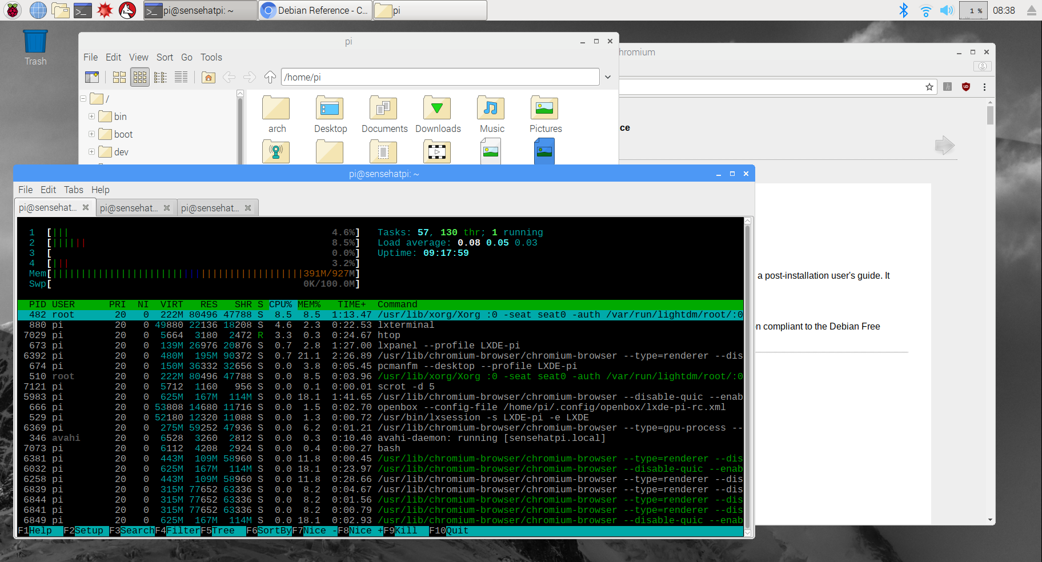Switch file manager to detailed list view
Viewport: 1042px width, 562px height.
pyautogui.click(x=181, y=77)
